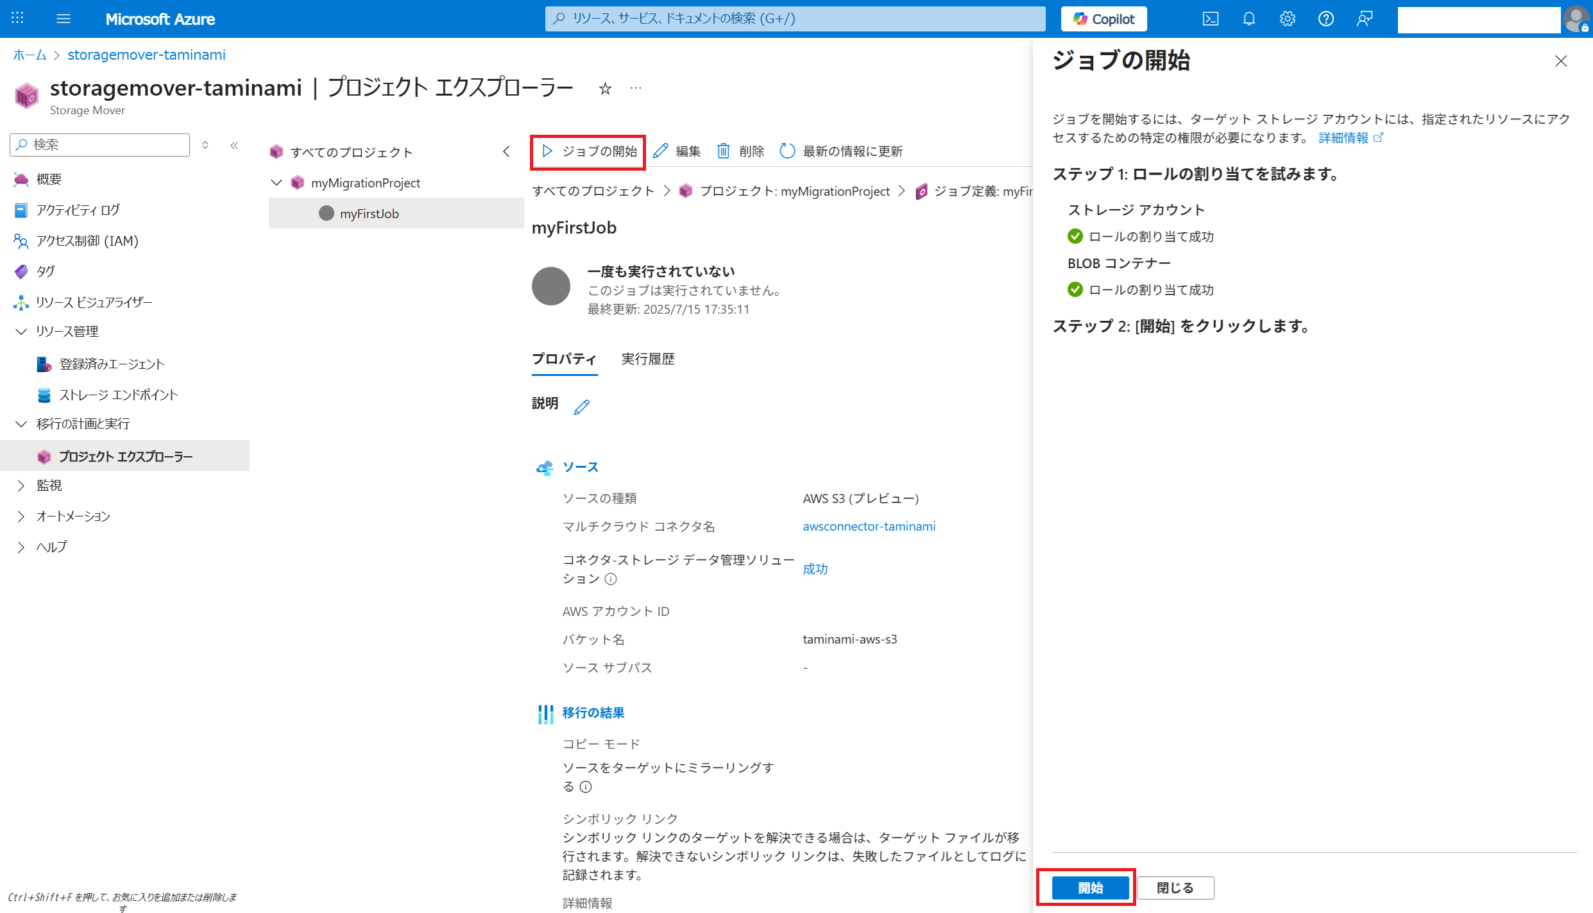Viewport: 1593px width, 913px height.
Task: Select すべてのプロジェクト in the project tree
Action: click(351, 152)
